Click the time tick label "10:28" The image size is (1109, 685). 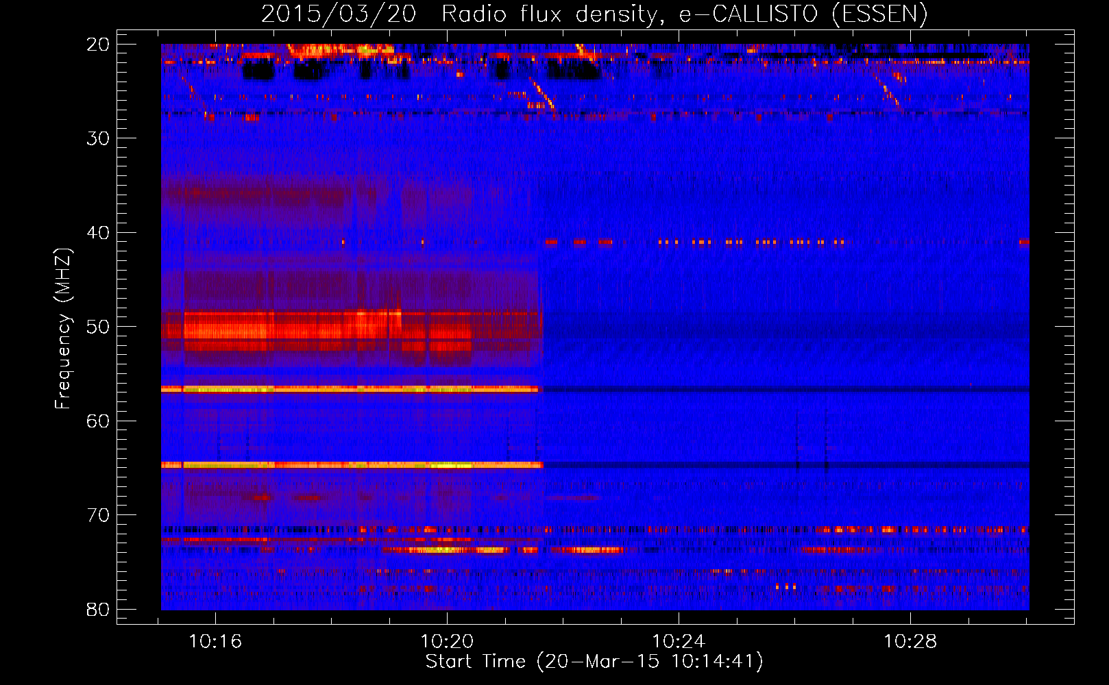[x=910, y=642]
